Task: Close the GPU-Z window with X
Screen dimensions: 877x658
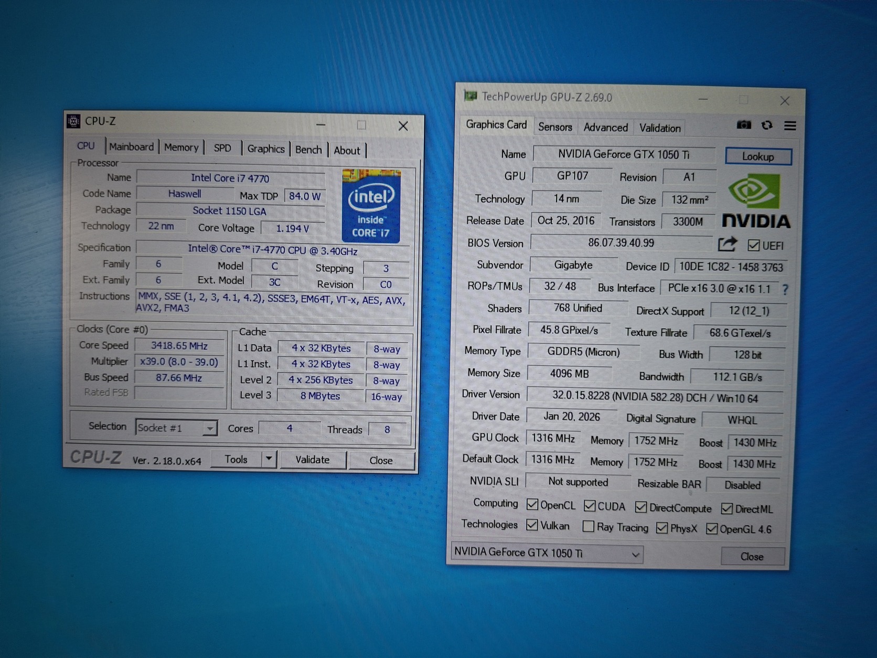Action: [x=785, y=100]
